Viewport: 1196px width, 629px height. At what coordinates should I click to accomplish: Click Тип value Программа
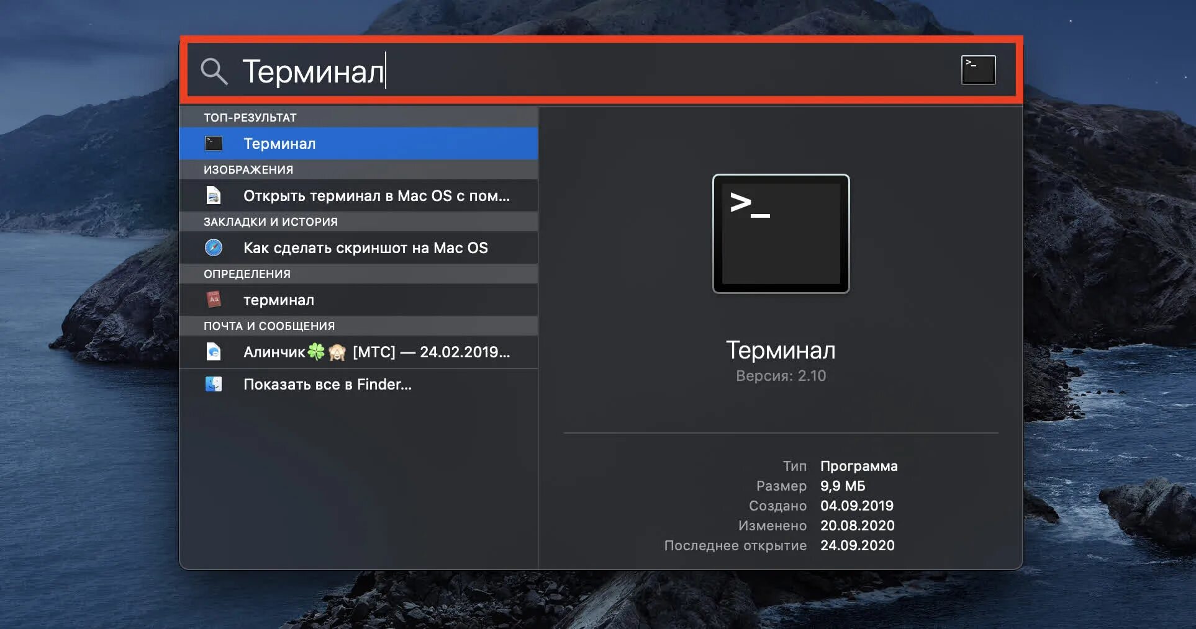coord(859,466)
